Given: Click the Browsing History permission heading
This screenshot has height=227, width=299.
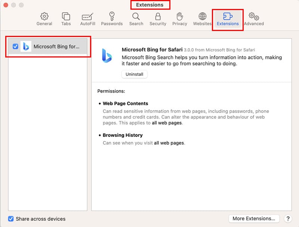Looking at the screenshot, I should [x=123, y=135].
